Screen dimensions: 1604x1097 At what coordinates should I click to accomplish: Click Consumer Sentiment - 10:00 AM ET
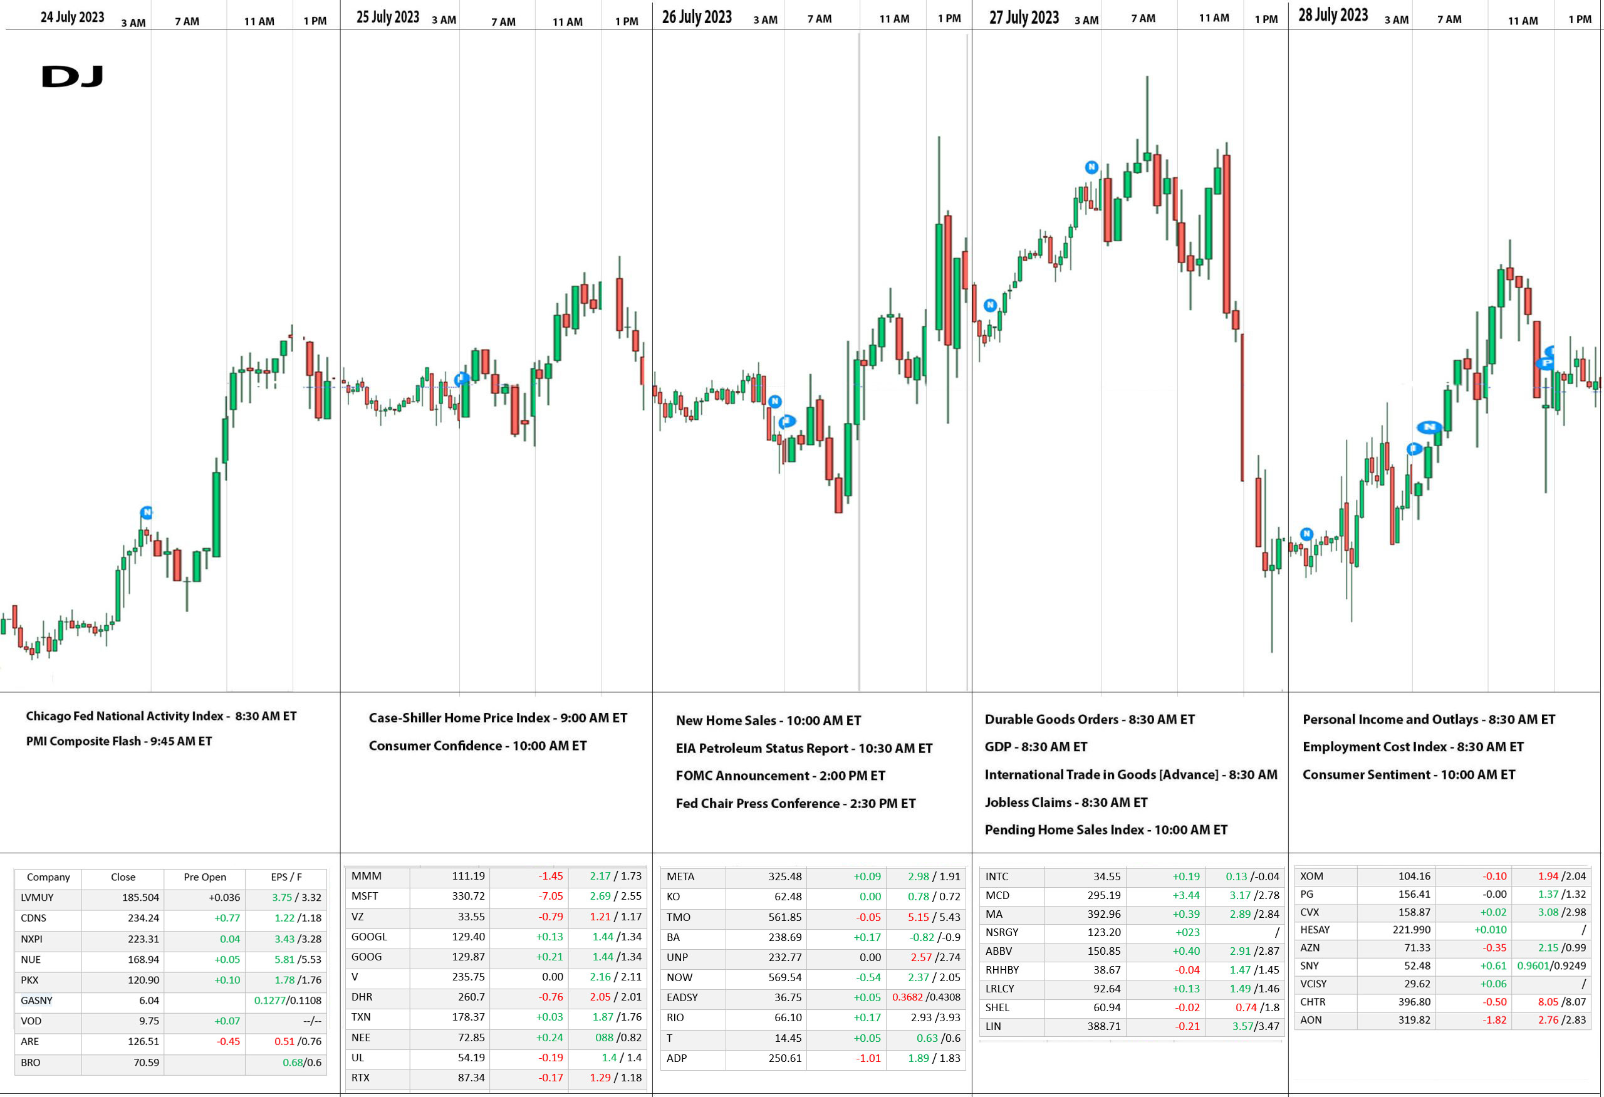point(1409,775)
